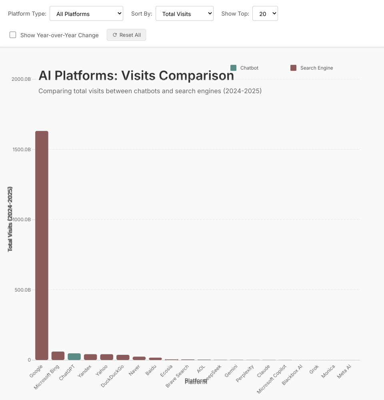
Task: Click the Baidu bar
Action: click(155, 358)
